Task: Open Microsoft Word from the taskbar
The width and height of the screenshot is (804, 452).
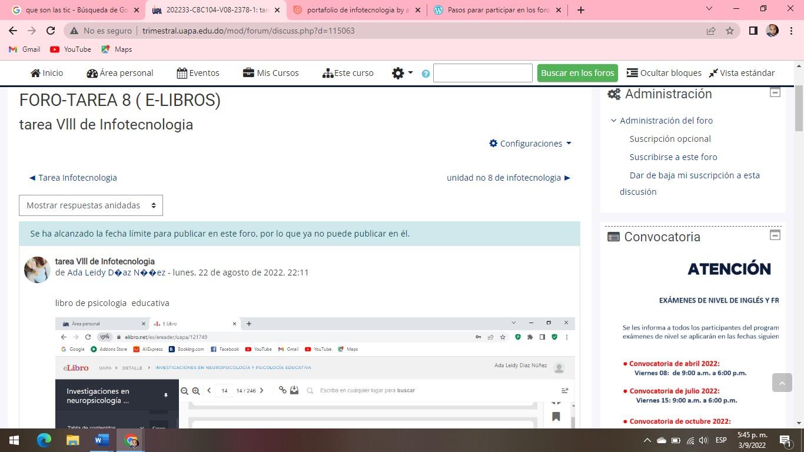Action: 101,440
